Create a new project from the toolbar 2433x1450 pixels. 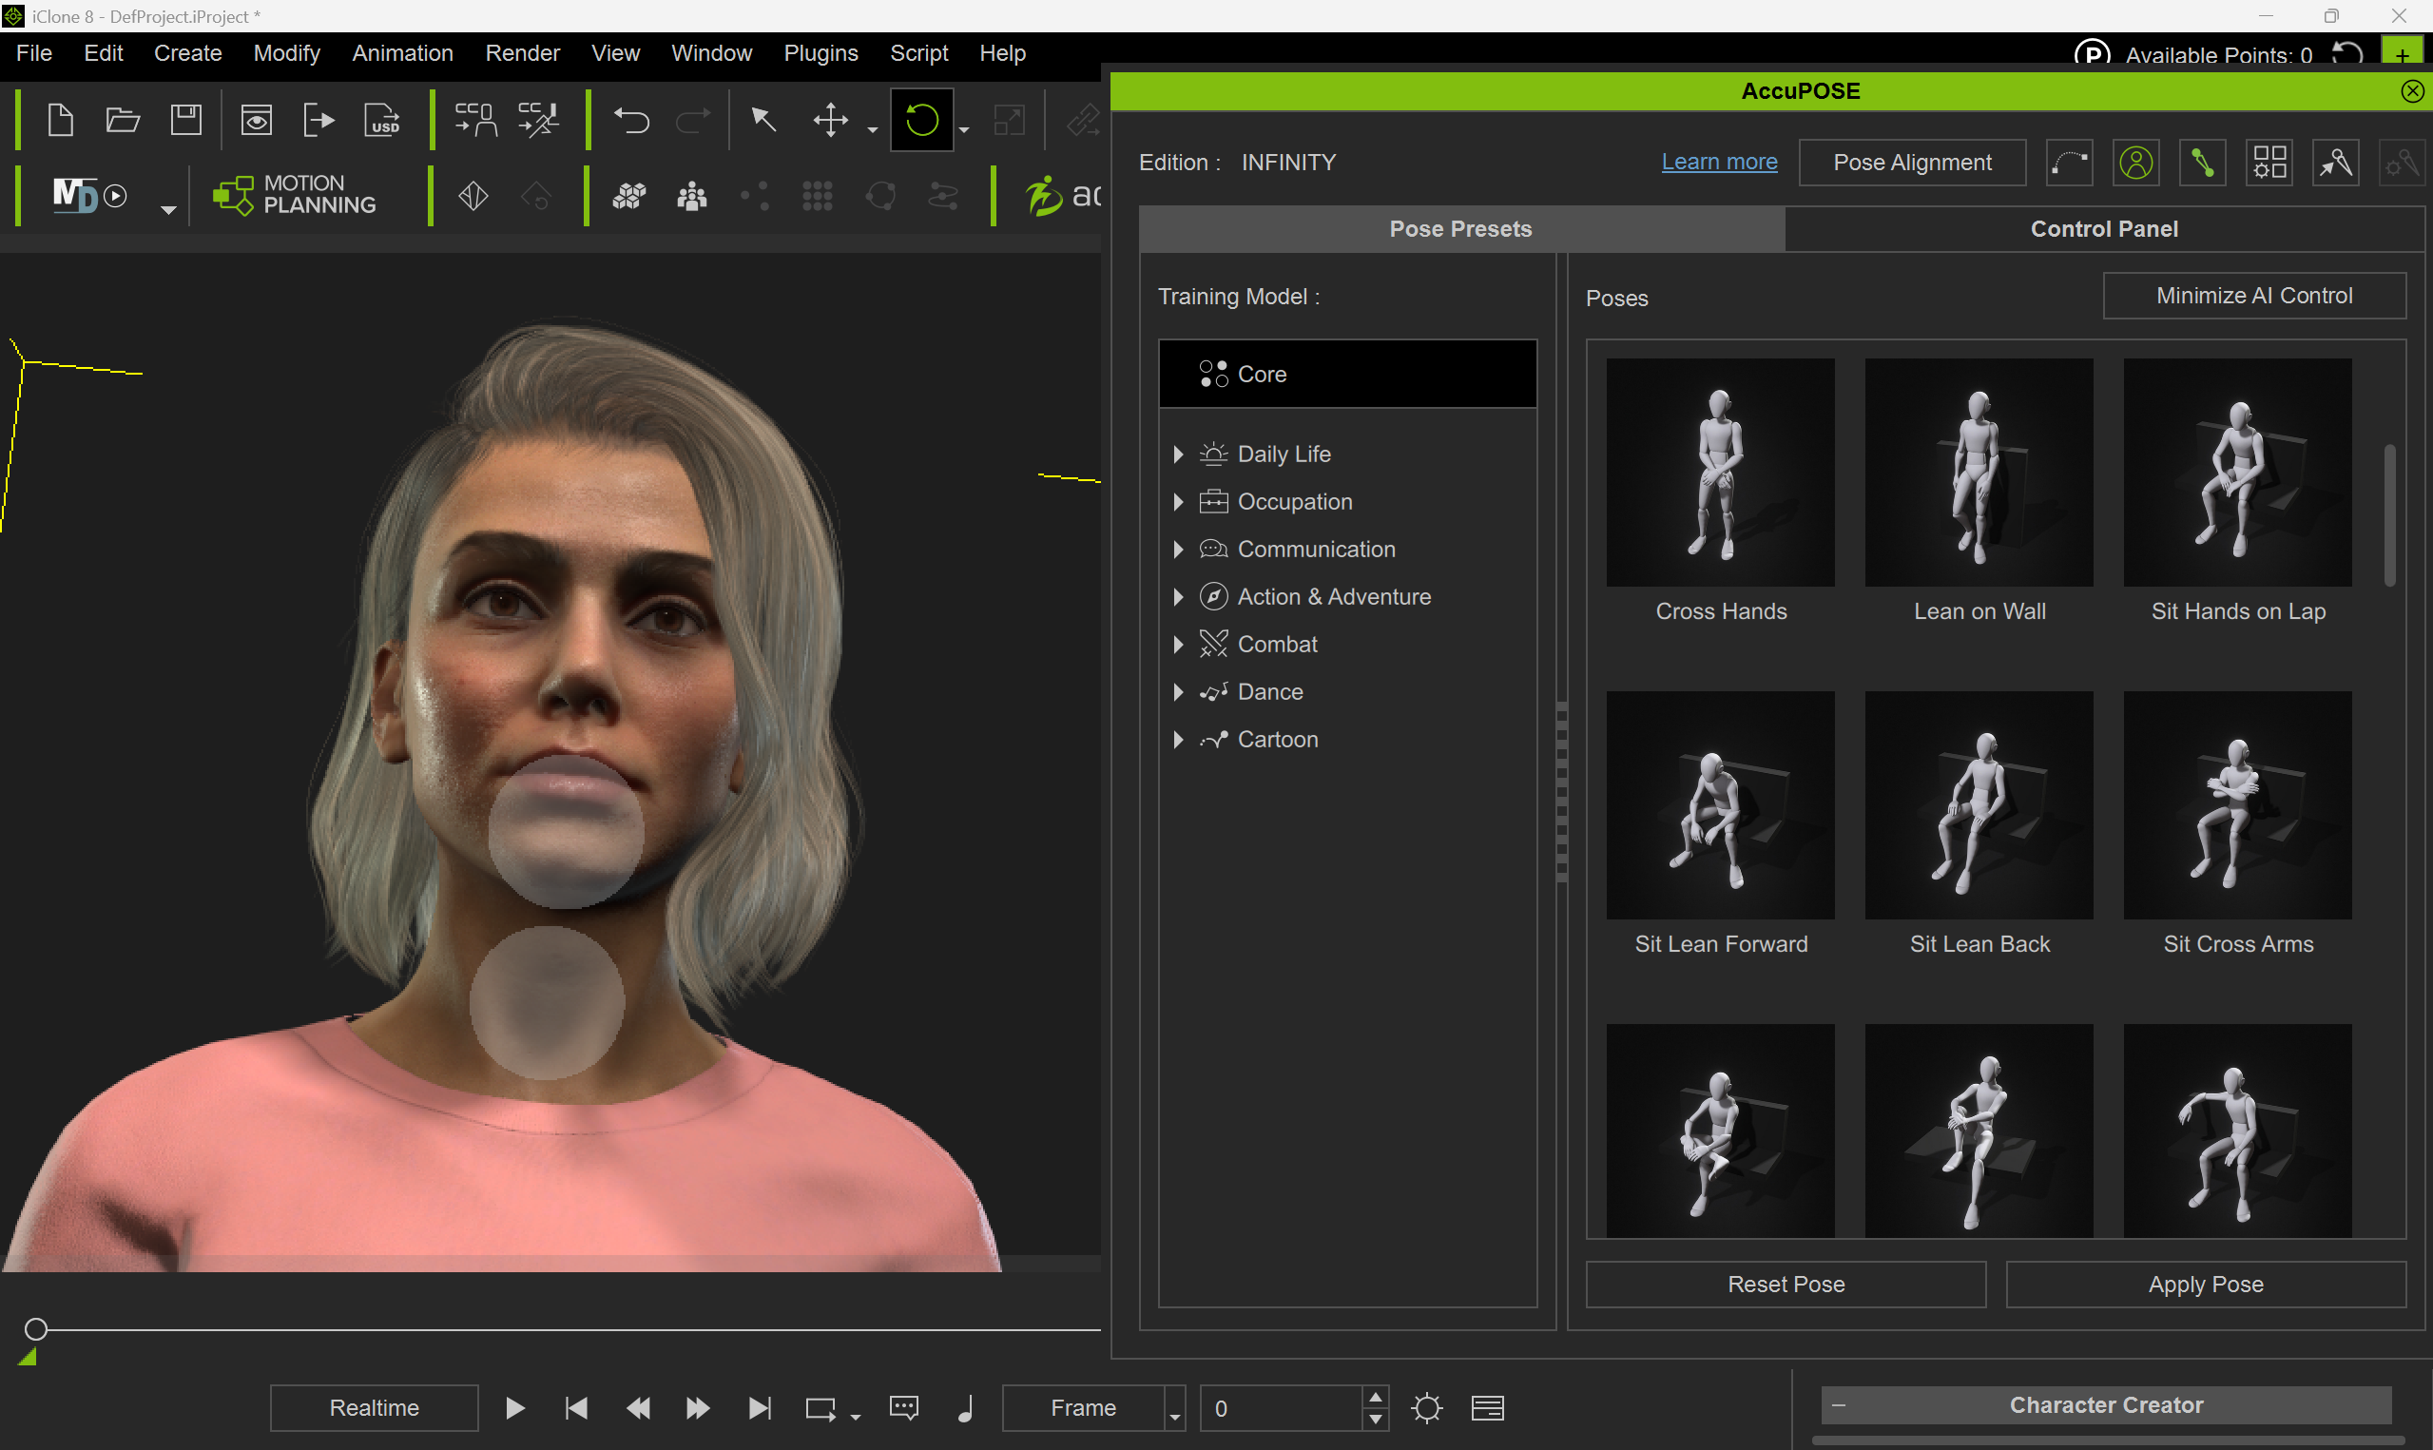click(x=61, y=120)
